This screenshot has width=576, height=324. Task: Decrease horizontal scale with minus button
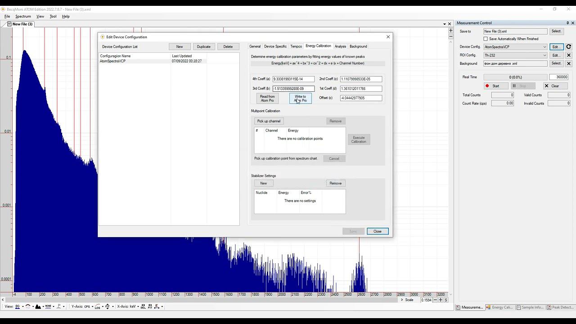435,300
